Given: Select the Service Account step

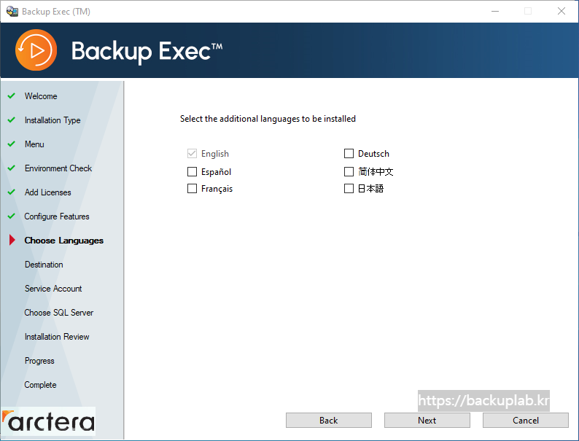Looking at the screenshot, I should coord(53,289).
